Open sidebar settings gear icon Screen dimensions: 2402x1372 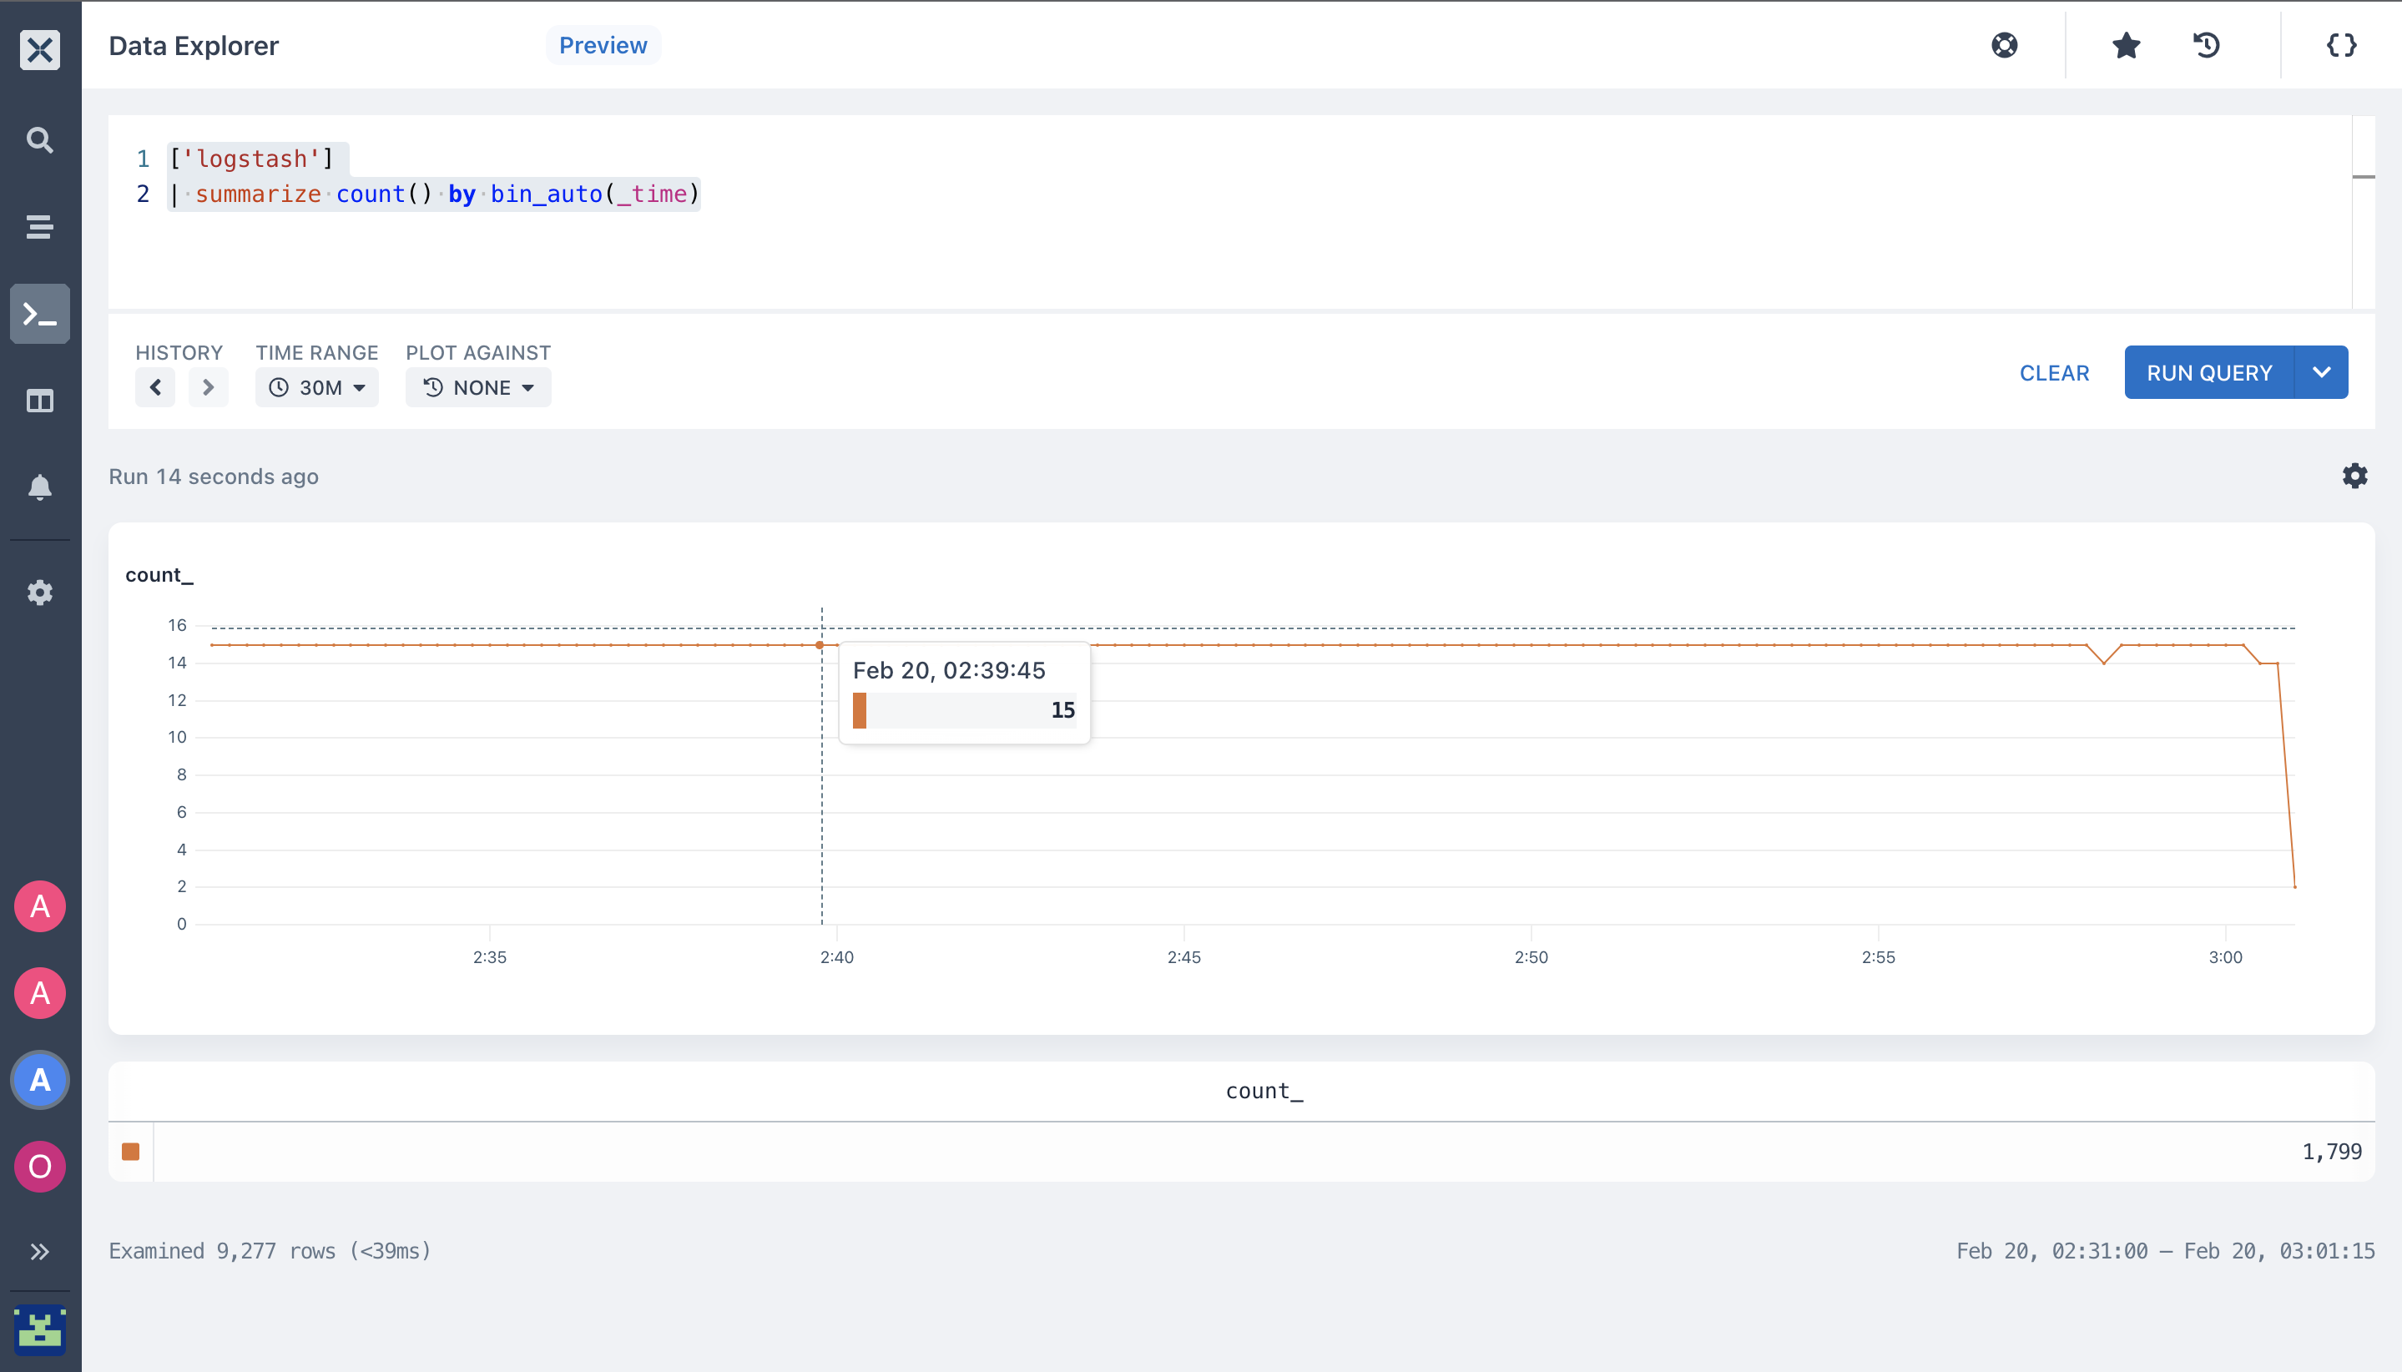pos(39,593)
